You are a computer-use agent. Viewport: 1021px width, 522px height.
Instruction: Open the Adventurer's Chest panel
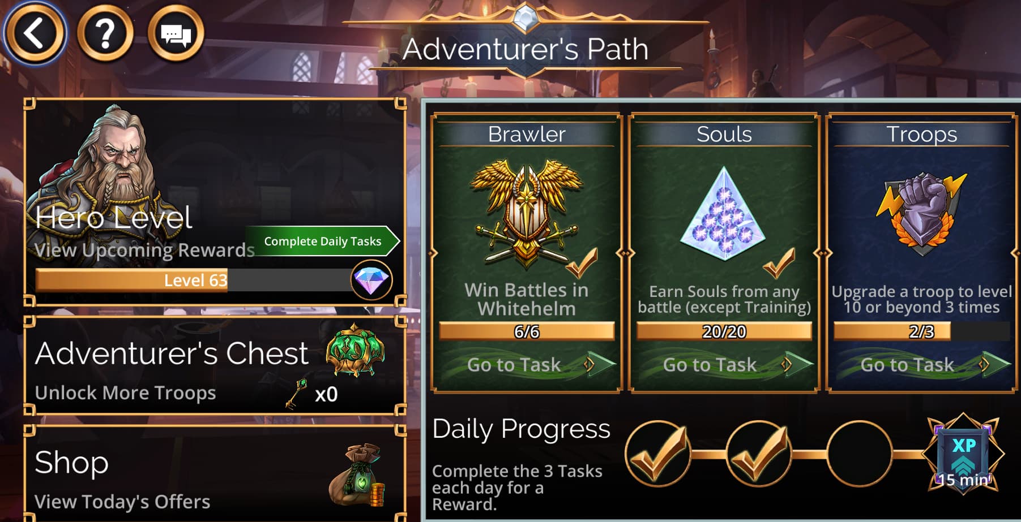tap(215, 366)
